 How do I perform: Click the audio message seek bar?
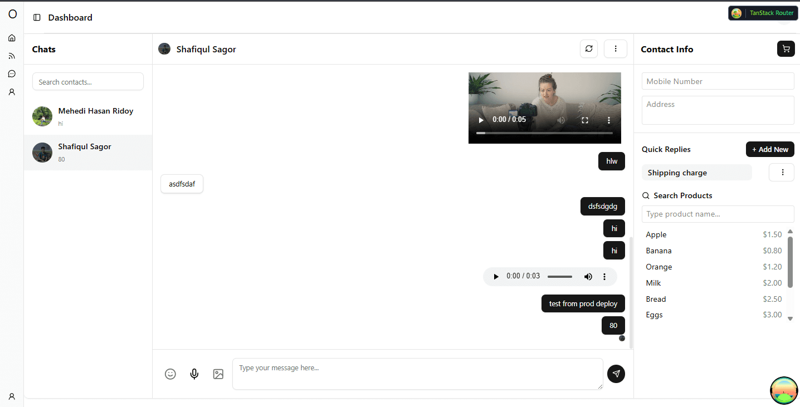click(560, 277)
